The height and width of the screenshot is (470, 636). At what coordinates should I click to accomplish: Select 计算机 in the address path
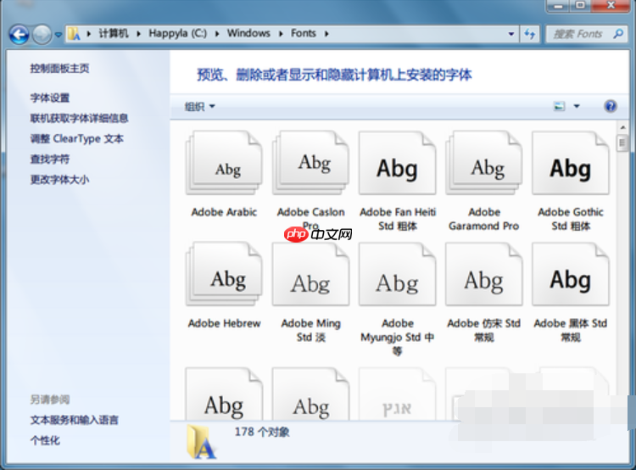coord(114,33)
